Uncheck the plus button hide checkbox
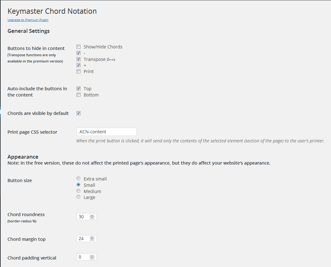 78,65
